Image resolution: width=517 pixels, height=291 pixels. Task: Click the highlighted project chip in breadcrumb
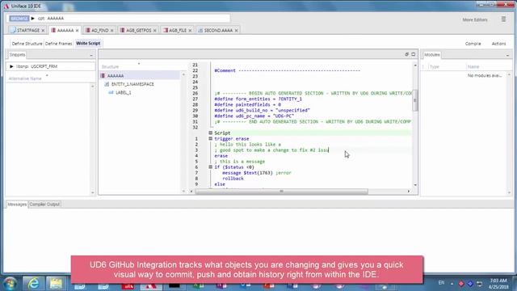click(19, 19)
